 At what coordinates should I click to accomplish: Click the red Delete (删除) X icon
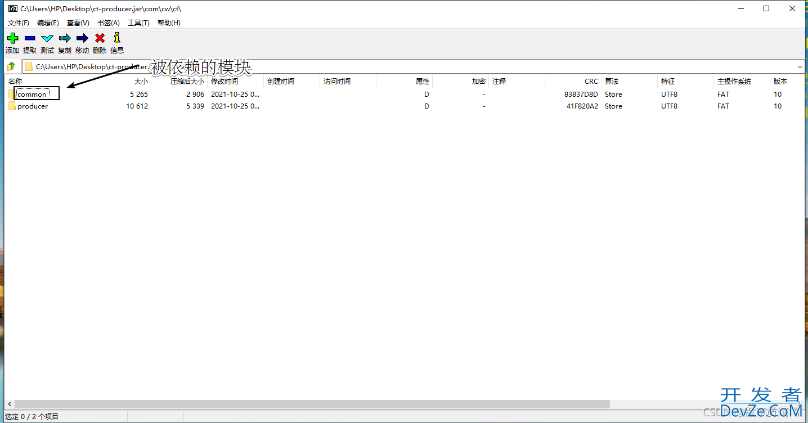100,38
